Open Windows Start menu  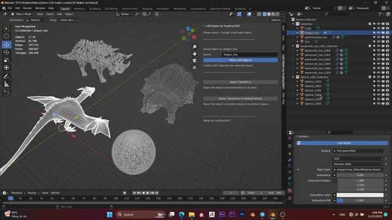pyautogui.click(x=110, y=215)
